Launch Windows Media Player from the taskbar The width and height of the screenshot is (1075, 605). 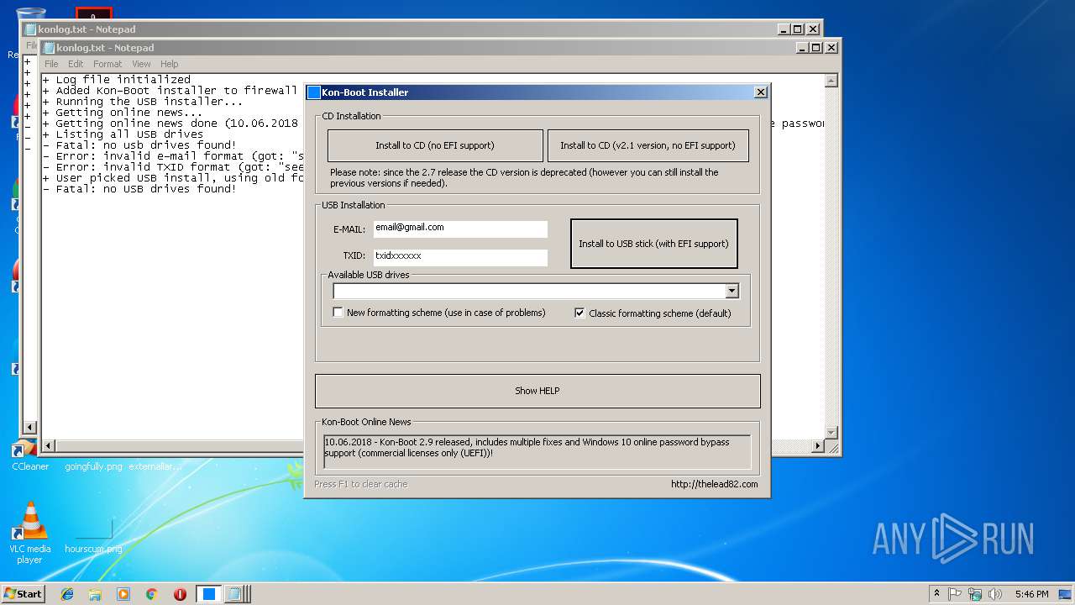[123, 594]
